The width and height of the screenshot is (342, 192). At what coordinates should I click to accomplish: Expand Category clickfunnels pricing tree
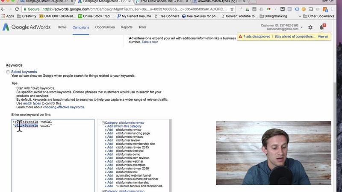tap(103, 191)
